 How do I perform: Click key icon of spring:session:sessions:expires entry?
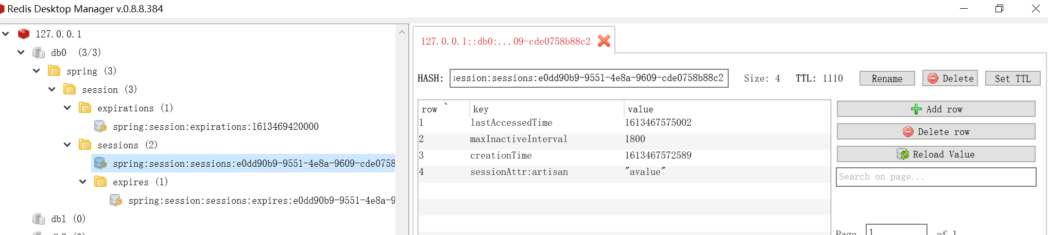(116, 200)
